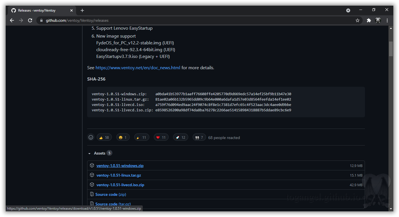Click the heart reaction with 11
Viewport: 399px width, 217px height.
(161, 137)
